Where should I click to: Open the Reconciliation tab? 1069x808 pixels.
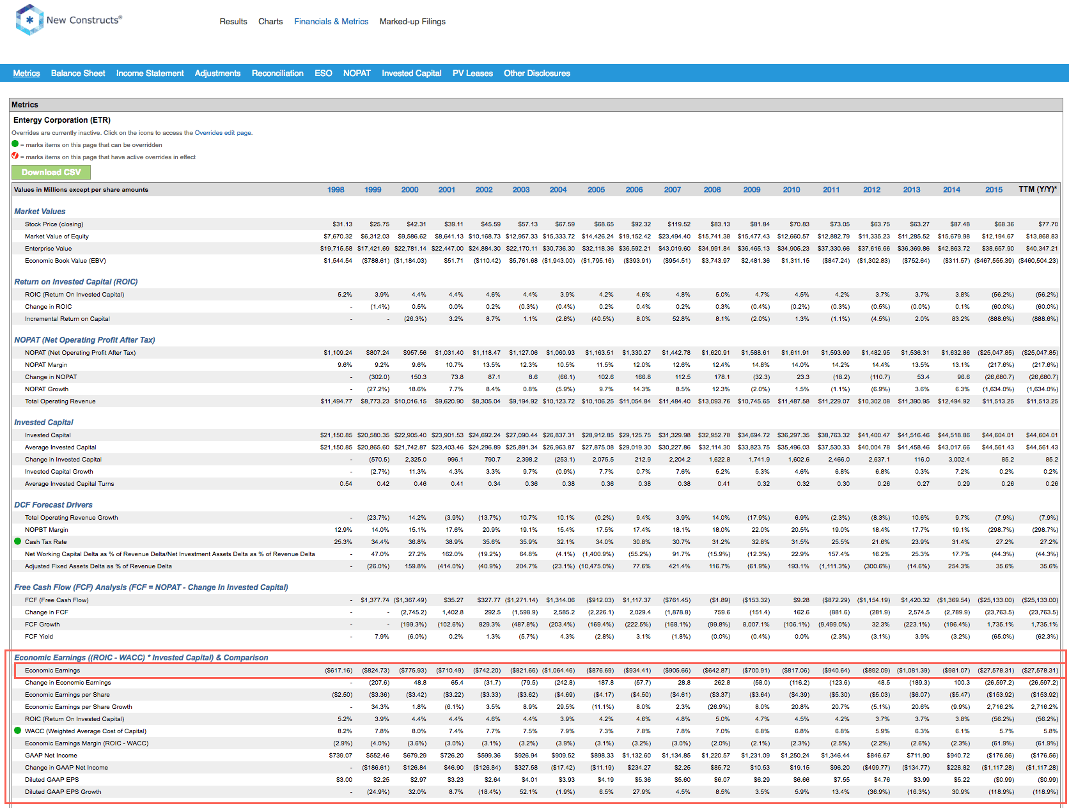tap(277, 74)
